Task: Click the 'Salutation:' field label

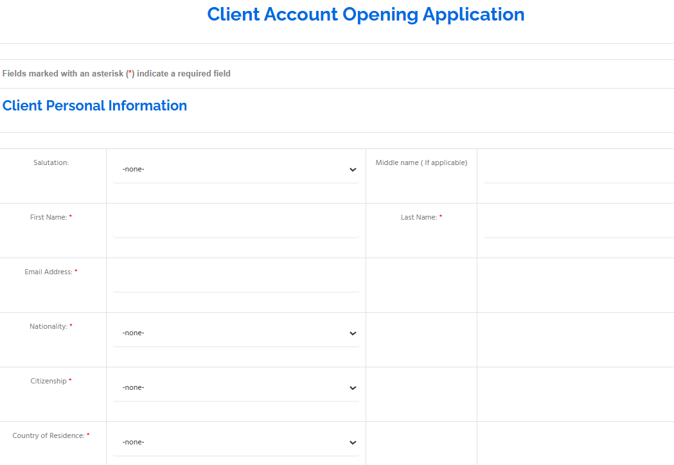Action: point(51,163)
